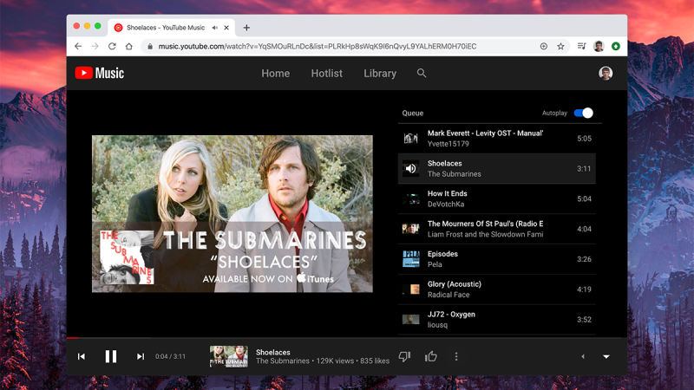Go back in browser history
Viewport: 694px width, 390px height.
coord(78,46)
